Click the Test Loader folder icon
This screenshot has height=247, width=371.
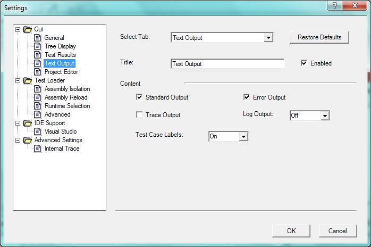coord(28,80)
